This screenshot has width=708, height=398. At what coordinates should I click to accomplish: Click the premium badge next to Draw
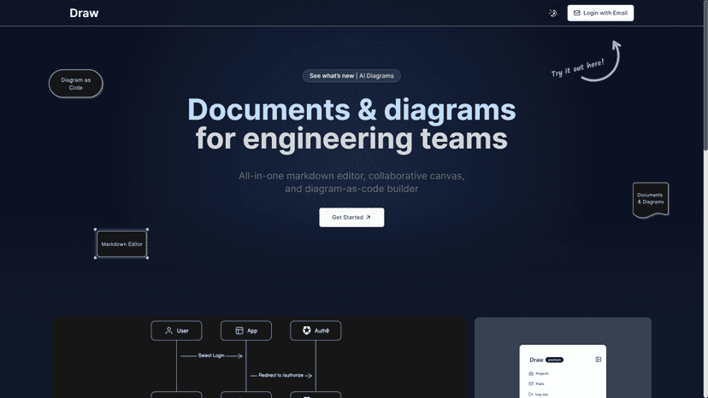(555, 360)
